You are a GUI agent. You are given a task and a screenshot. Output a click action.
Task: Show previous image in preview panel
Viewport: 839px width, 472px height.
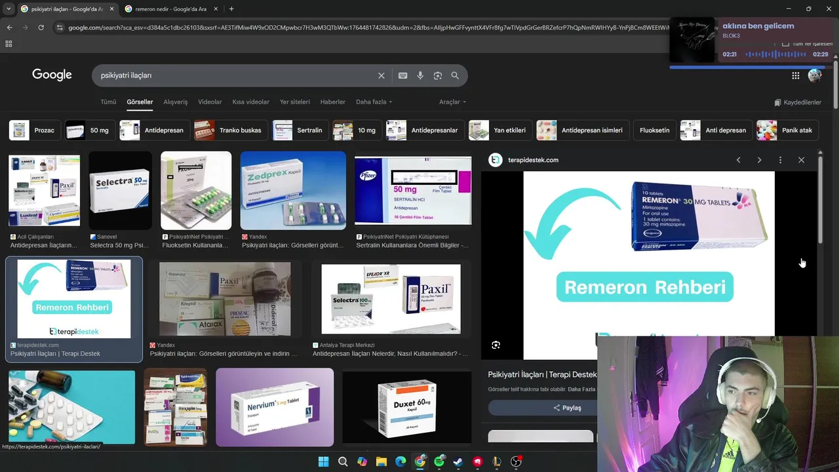[738, 160]
